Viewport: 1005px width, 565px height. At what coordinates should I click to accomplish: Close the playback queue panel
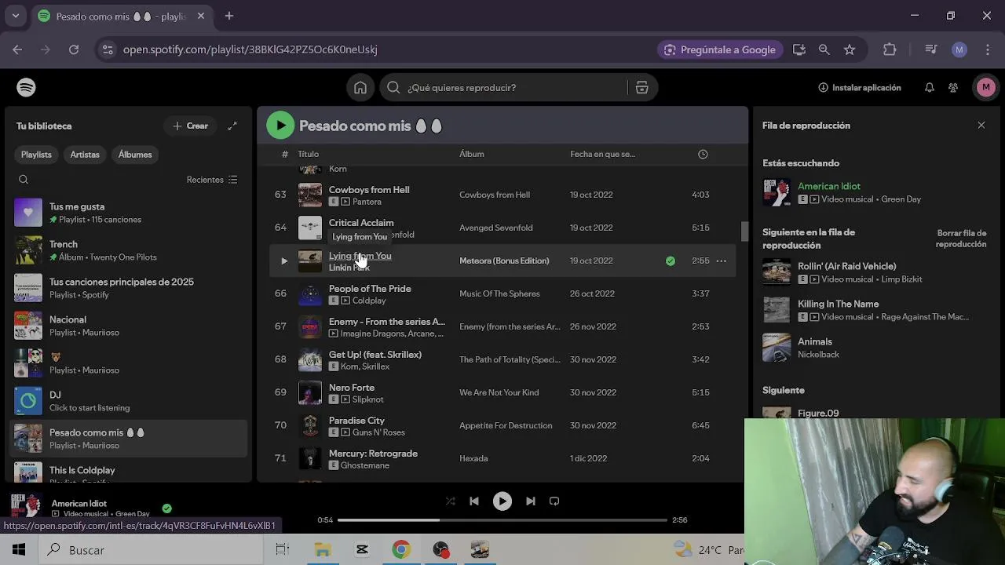click(981, 126)
